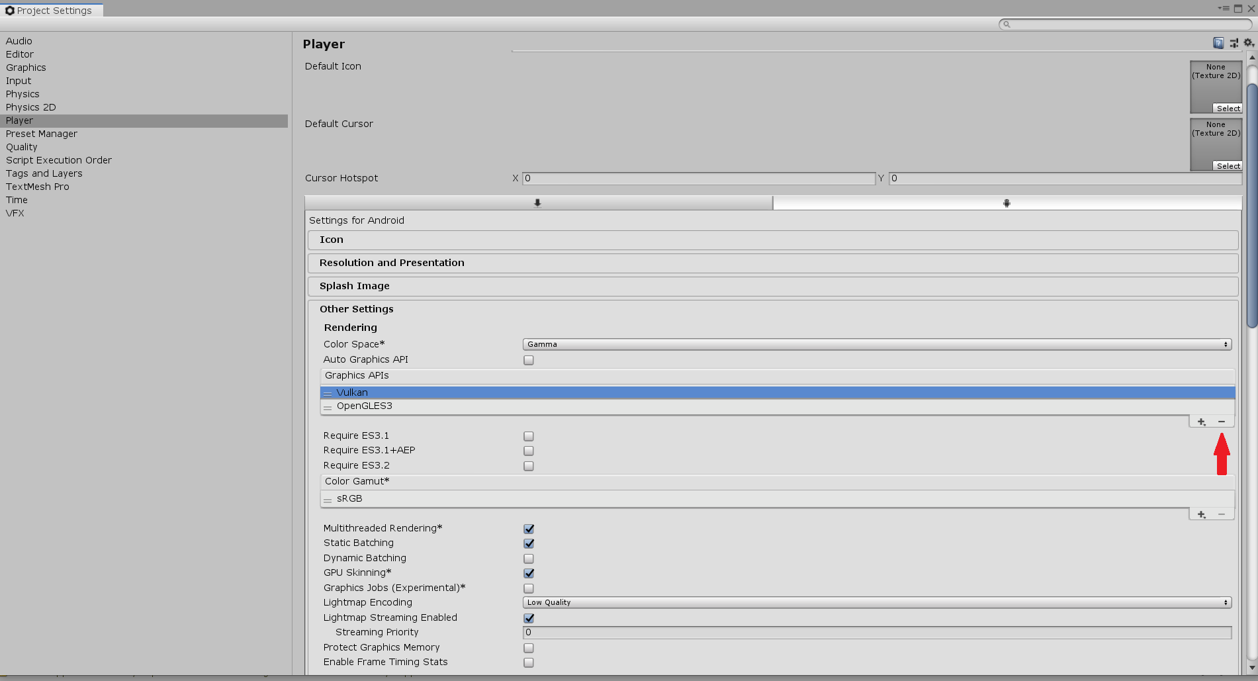Add a new Graphics API with the plus button
The width and height of the screenshot is (1258, 681).
1202,421
